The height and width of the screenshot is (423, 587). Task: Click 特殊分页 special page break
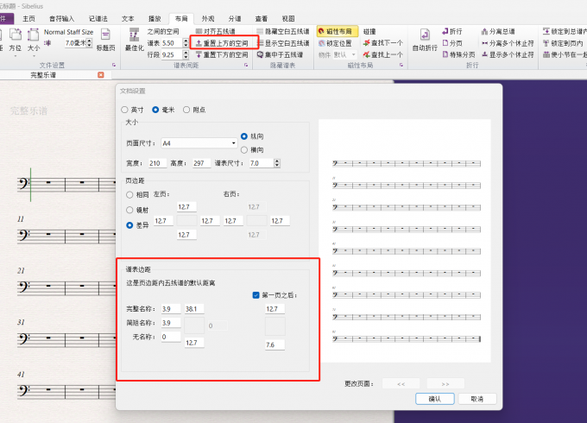458,54
